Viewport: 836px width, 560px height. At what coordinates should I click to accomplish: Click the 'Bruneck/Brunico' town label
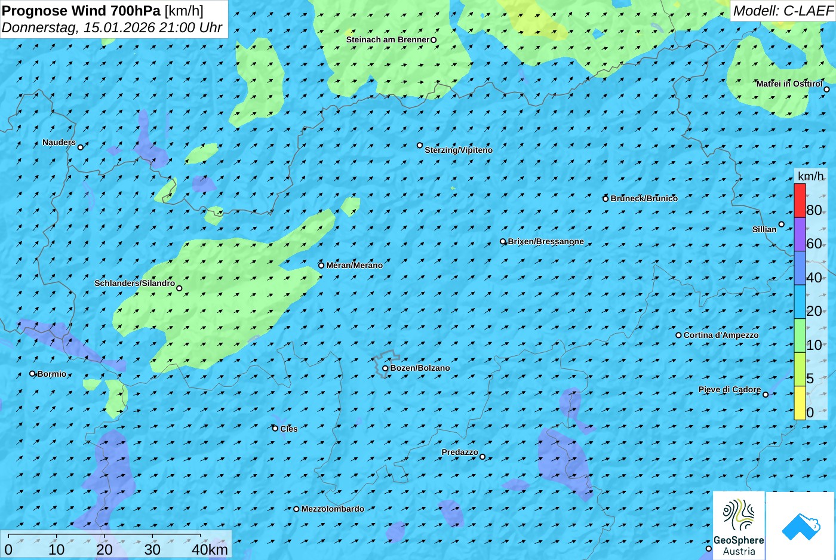[x=644, y=198]
